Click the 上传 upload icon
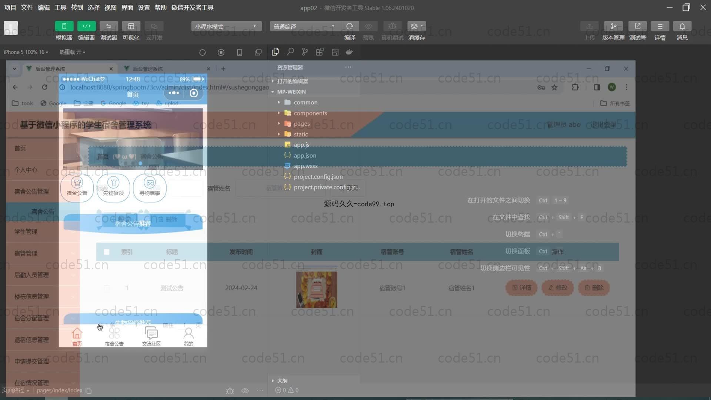This screenshot has width=711, height=400. click(x=589, y=26)
